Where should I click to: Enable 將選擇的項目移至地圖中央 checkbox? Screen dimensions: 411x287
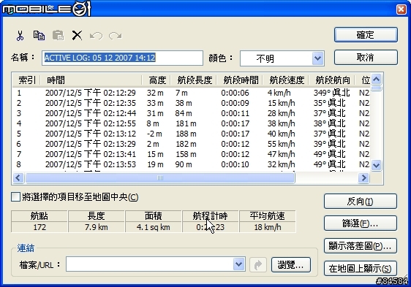pos(15,197)
